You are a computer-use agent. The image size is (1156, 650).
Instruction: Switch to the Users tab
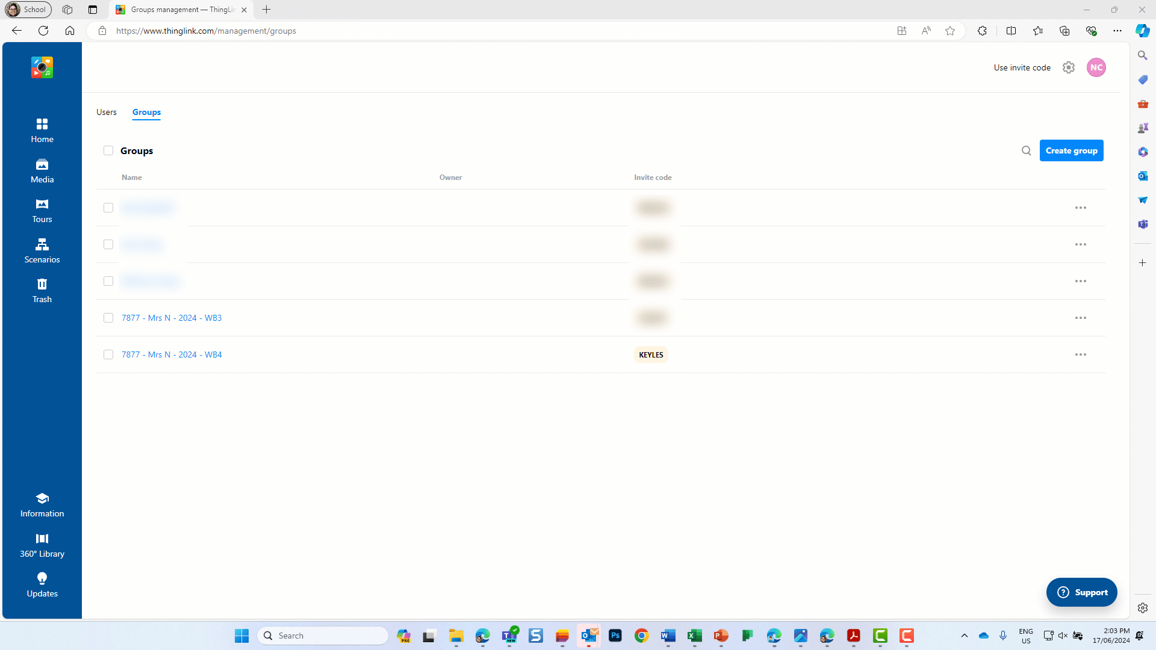point(107,112)
